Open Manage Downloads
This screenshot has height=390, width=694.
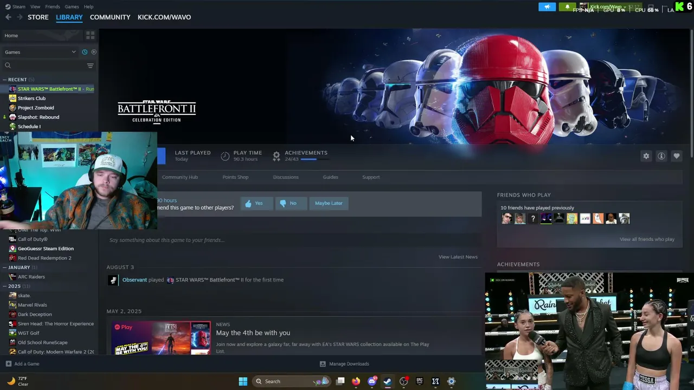344,364
